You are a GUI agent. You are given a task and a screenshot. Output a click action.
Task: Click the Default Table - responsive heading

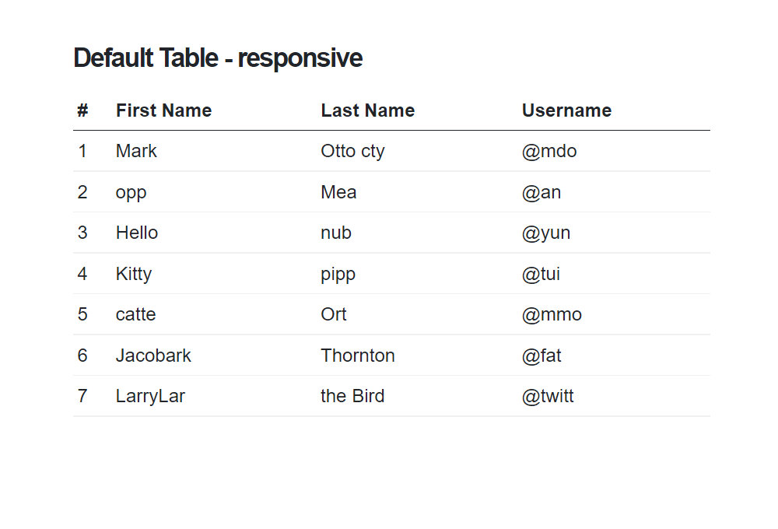pos(218,58)
